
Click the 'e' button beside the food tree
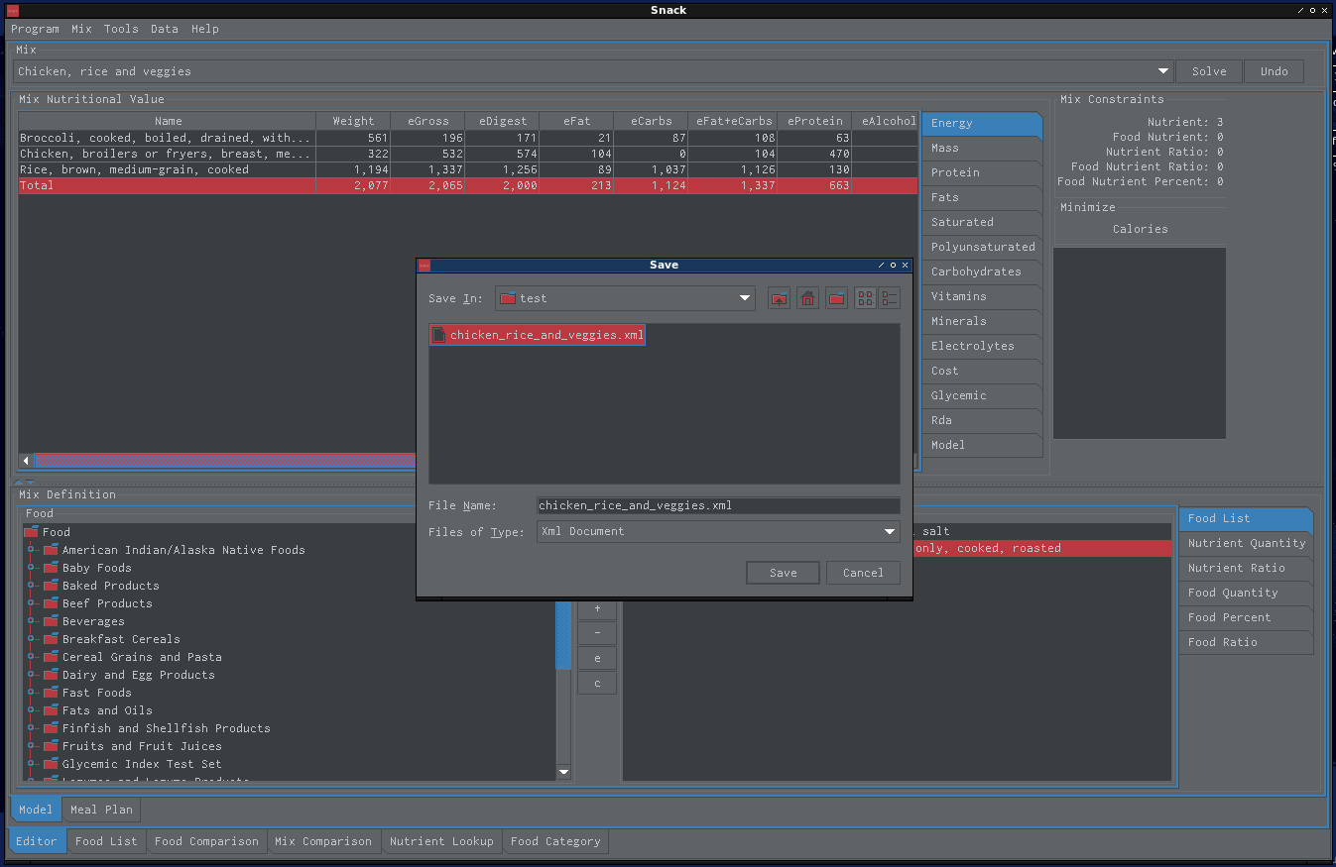597,658
